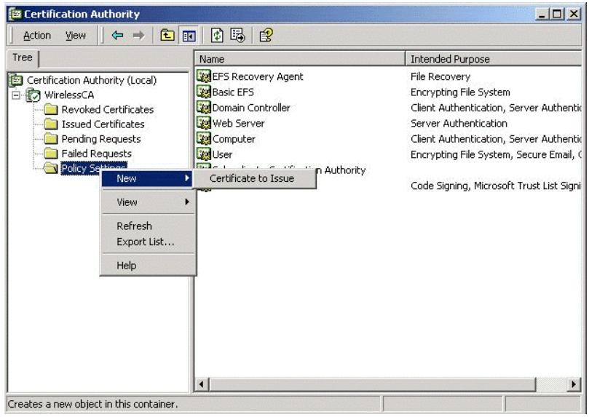Click the Encrypting File System purpose cell
The width and height of the screenshot is (589, 417).
coord(460,92)
